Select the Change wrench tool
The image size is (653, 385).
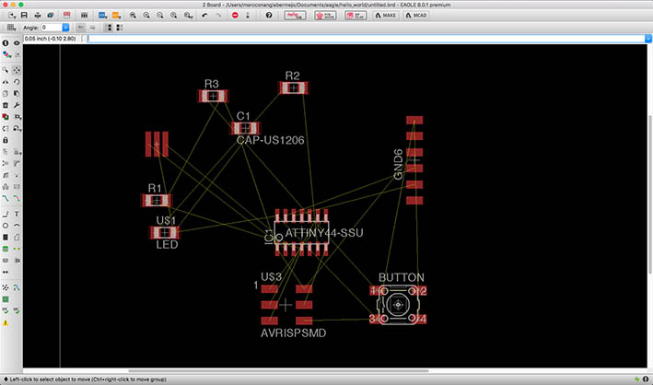coord(17,105)
